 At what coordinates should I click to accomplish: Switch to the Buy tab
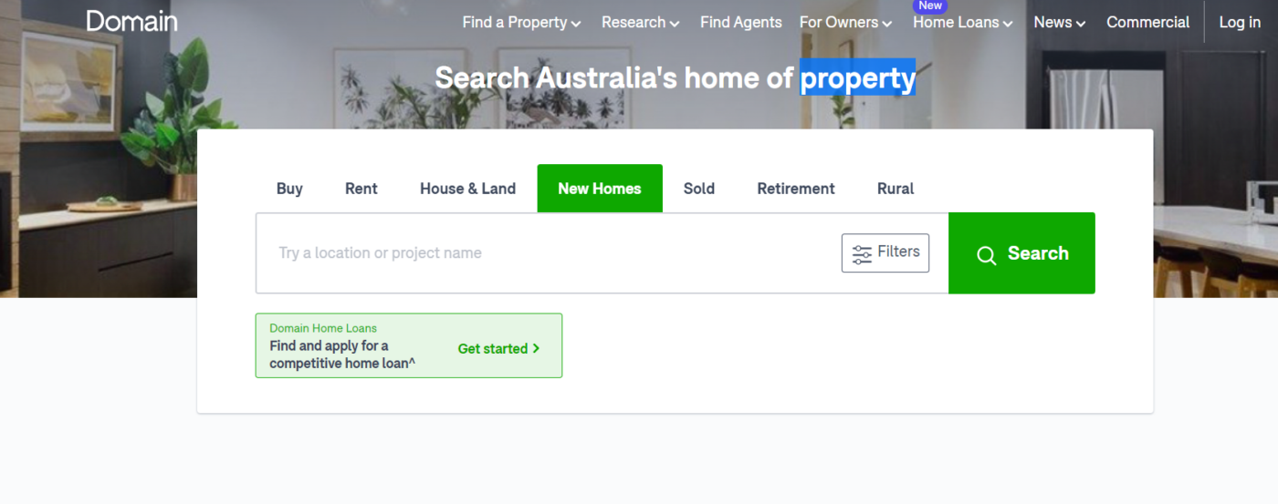pyautogui.click(x=289, y=189)
